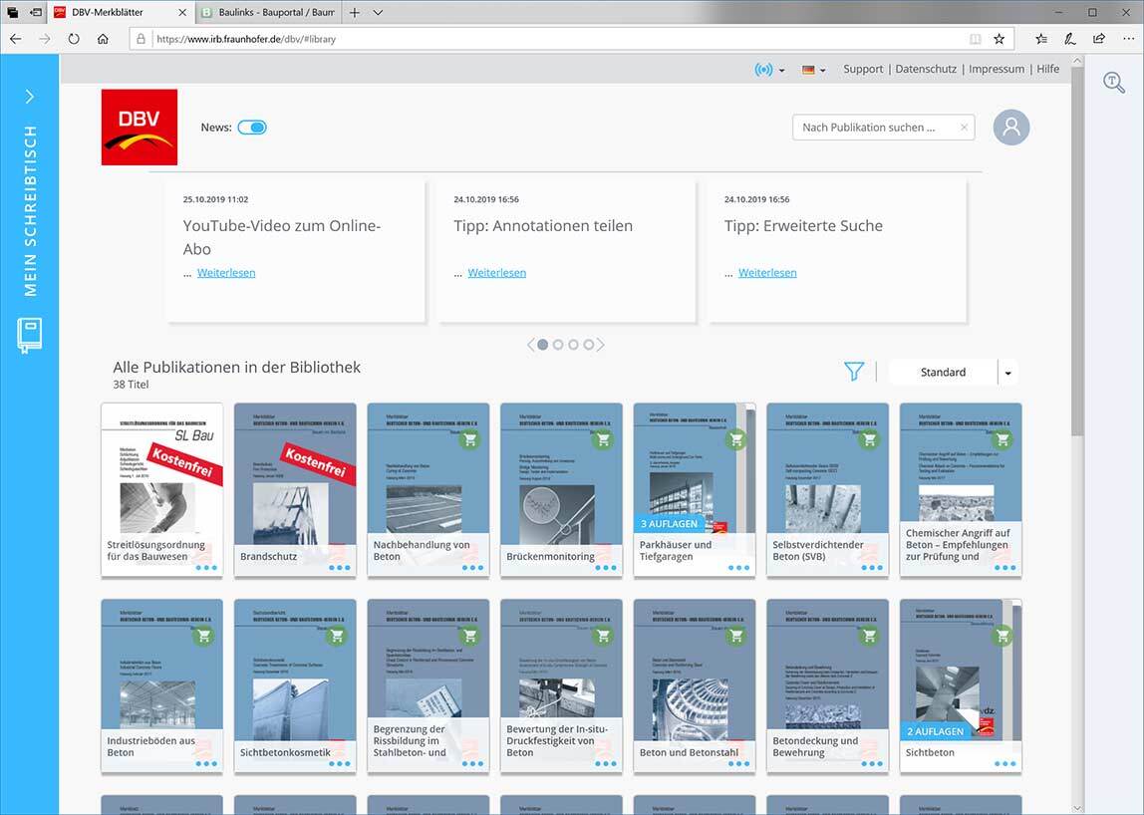Open reading view icon in address bar
This screenshot has height=815, width=1144.
pyautogui.click(x=975, y=39)
